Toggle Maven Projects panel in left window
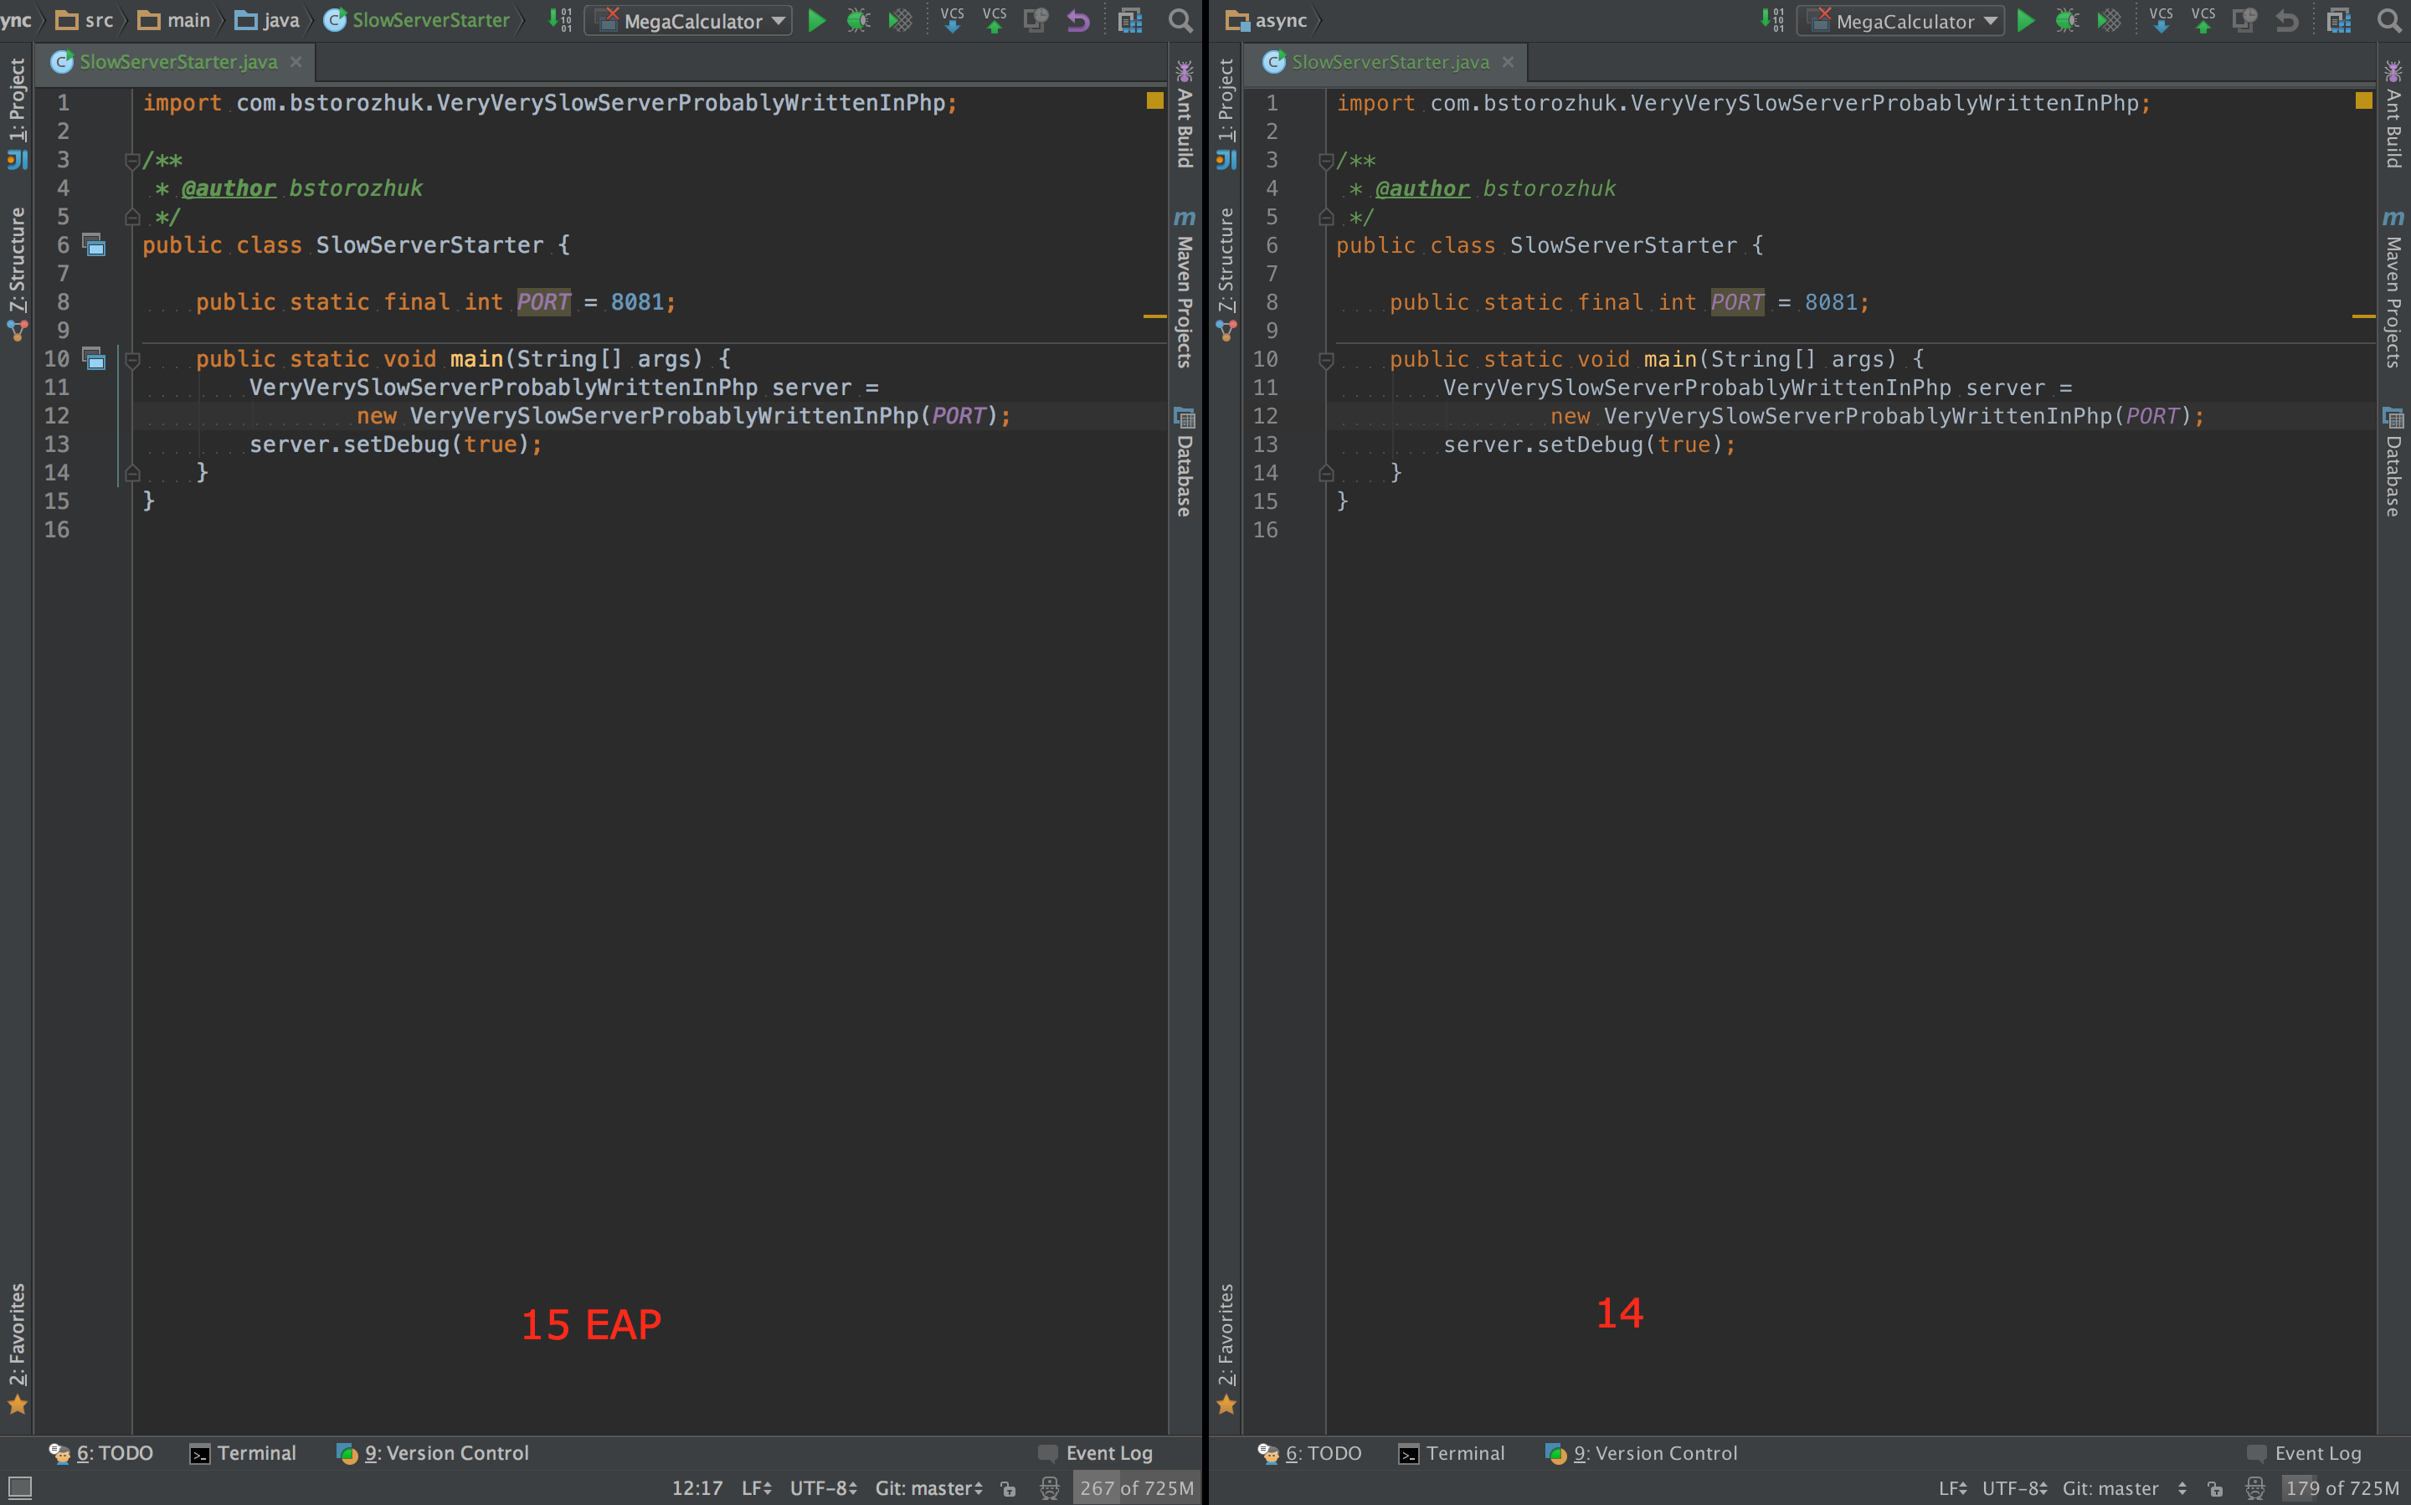 pyautogui.click(x=1185, y=289)
